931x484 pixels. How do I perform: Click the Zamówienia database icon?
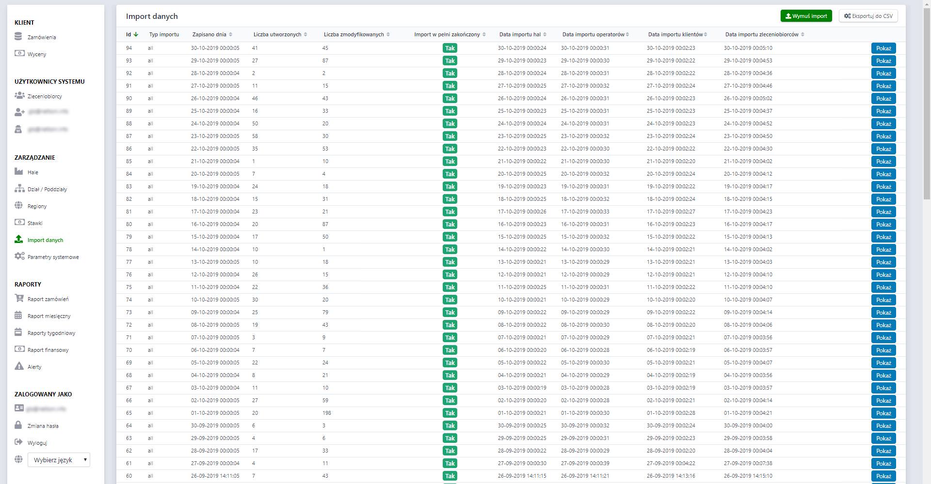pos(18,37)
